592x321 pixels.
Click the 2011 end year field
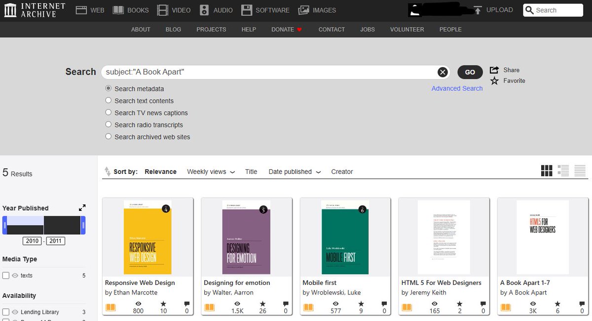point(56,241)
